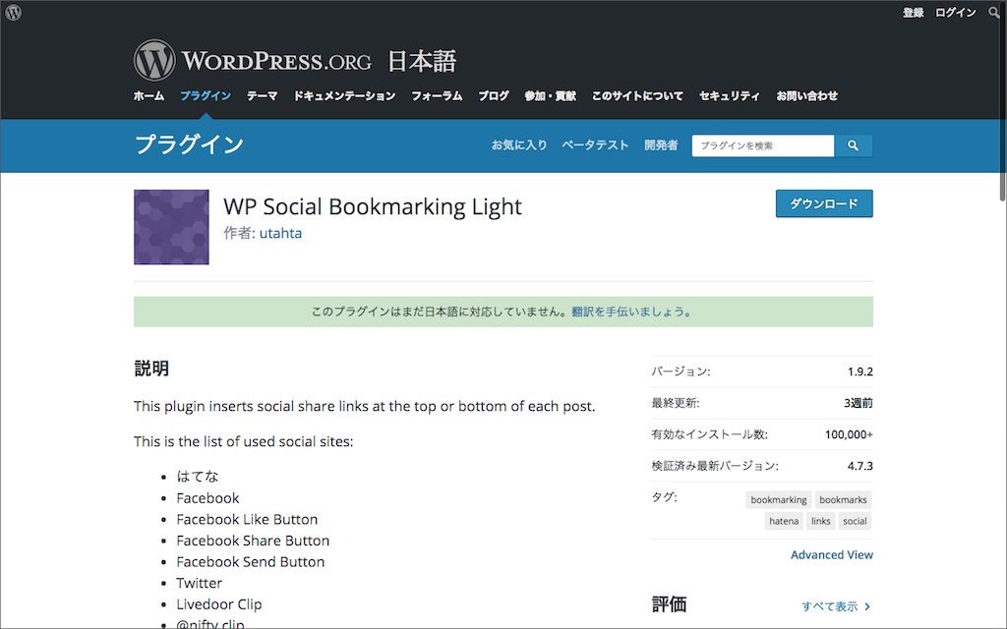This screenshot has height=629, width=1007.
Task: Click the 100,000+ installs value
Action: pyautogui.click(x=849, y=434)
